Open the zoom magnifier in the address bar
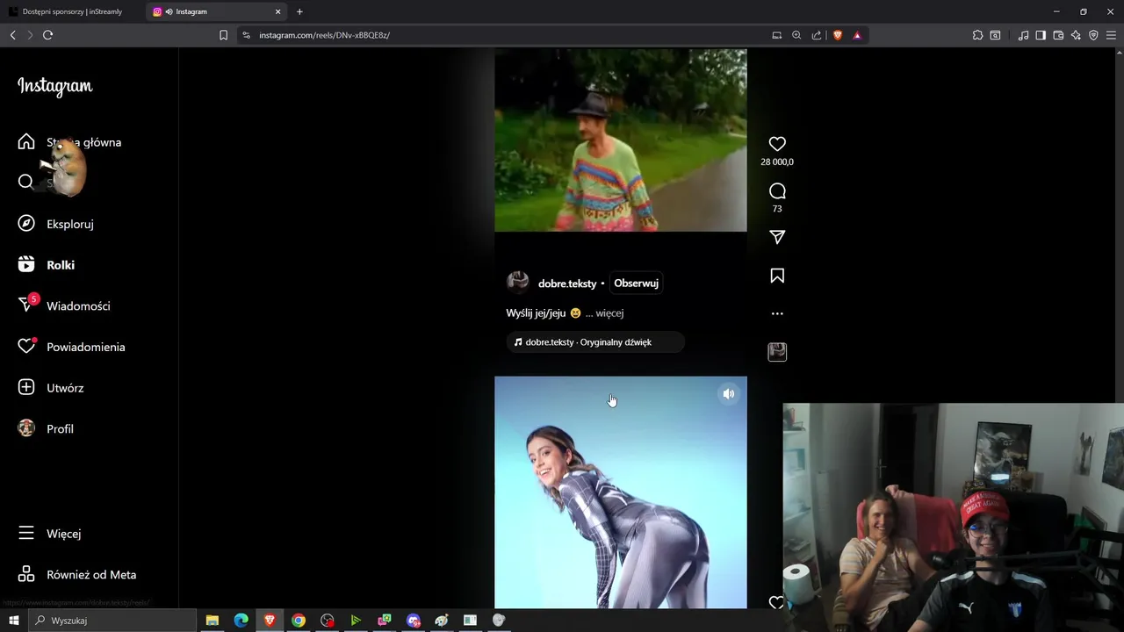Image resolution: width=1124 pixels, height=632 pixels. tap(796, 35)
